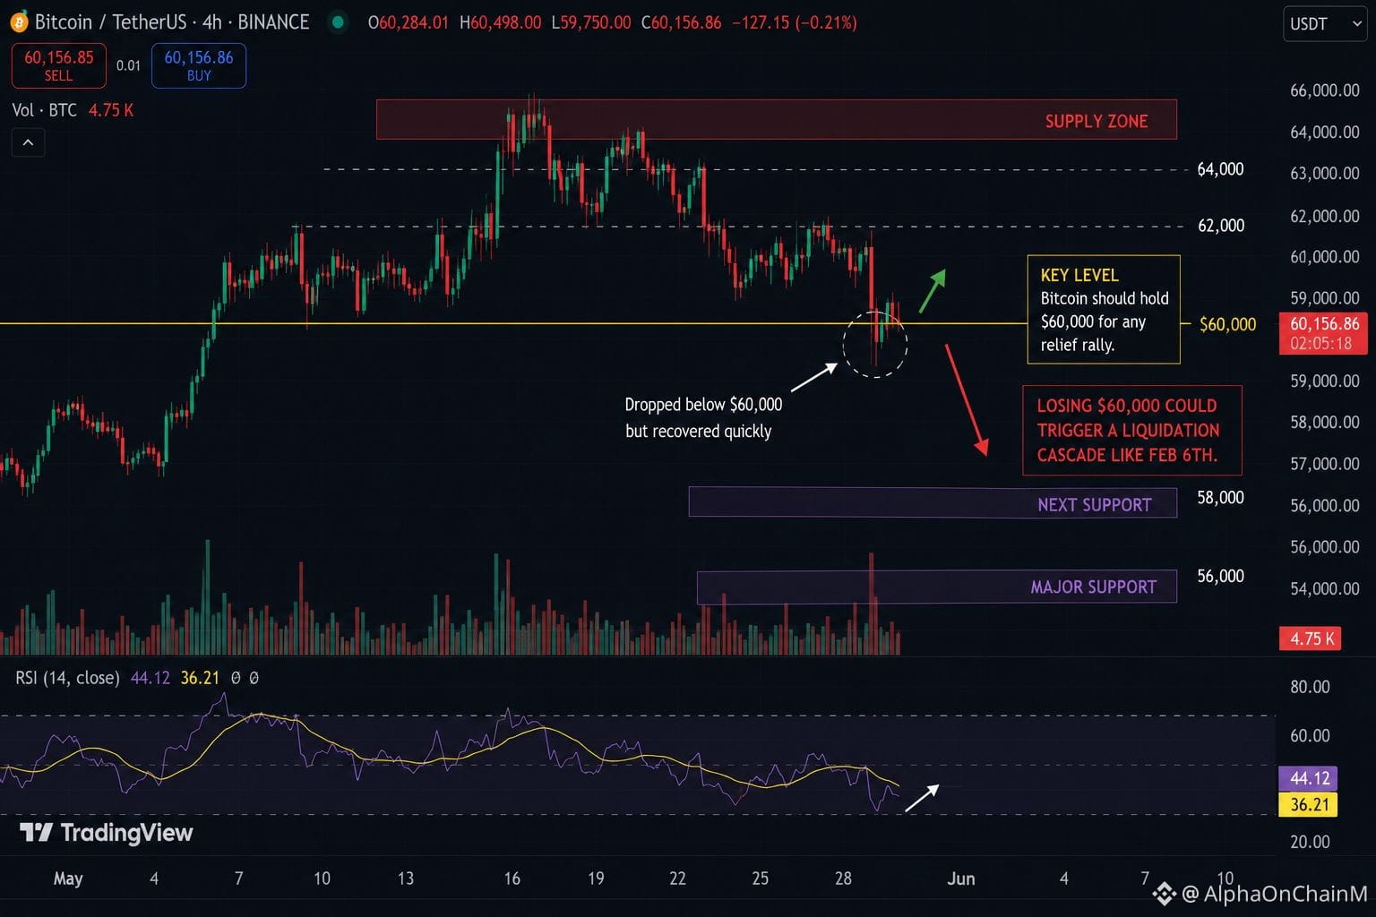Click the 28 date on time axis
Image resolution: width=1376 pixels, height=917 pixels.
coord(843,878)
